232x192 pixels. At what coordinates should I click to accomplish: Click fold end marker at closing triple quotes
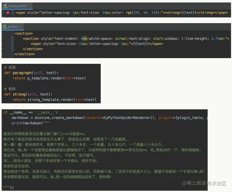pyautogui.click(x=2, y=188)
